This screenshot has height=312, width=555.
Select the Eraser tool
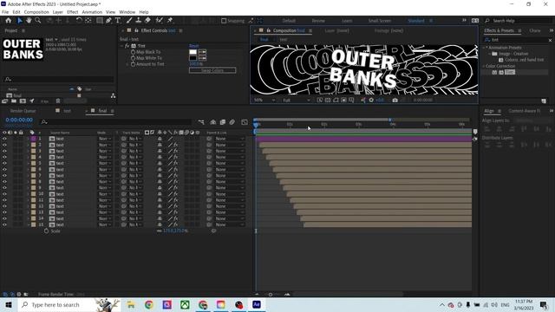147,21
